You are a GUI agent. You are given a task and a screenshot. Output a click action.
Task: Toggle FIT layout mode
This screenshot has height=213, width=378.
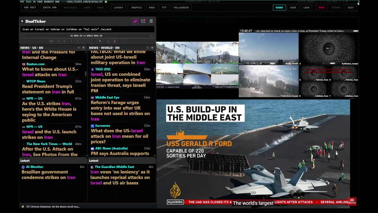click(164, 7)
